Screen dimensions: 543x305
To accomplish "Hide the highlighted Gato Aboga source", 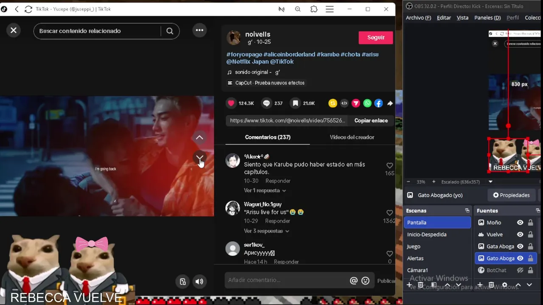I will click(520, 258).
